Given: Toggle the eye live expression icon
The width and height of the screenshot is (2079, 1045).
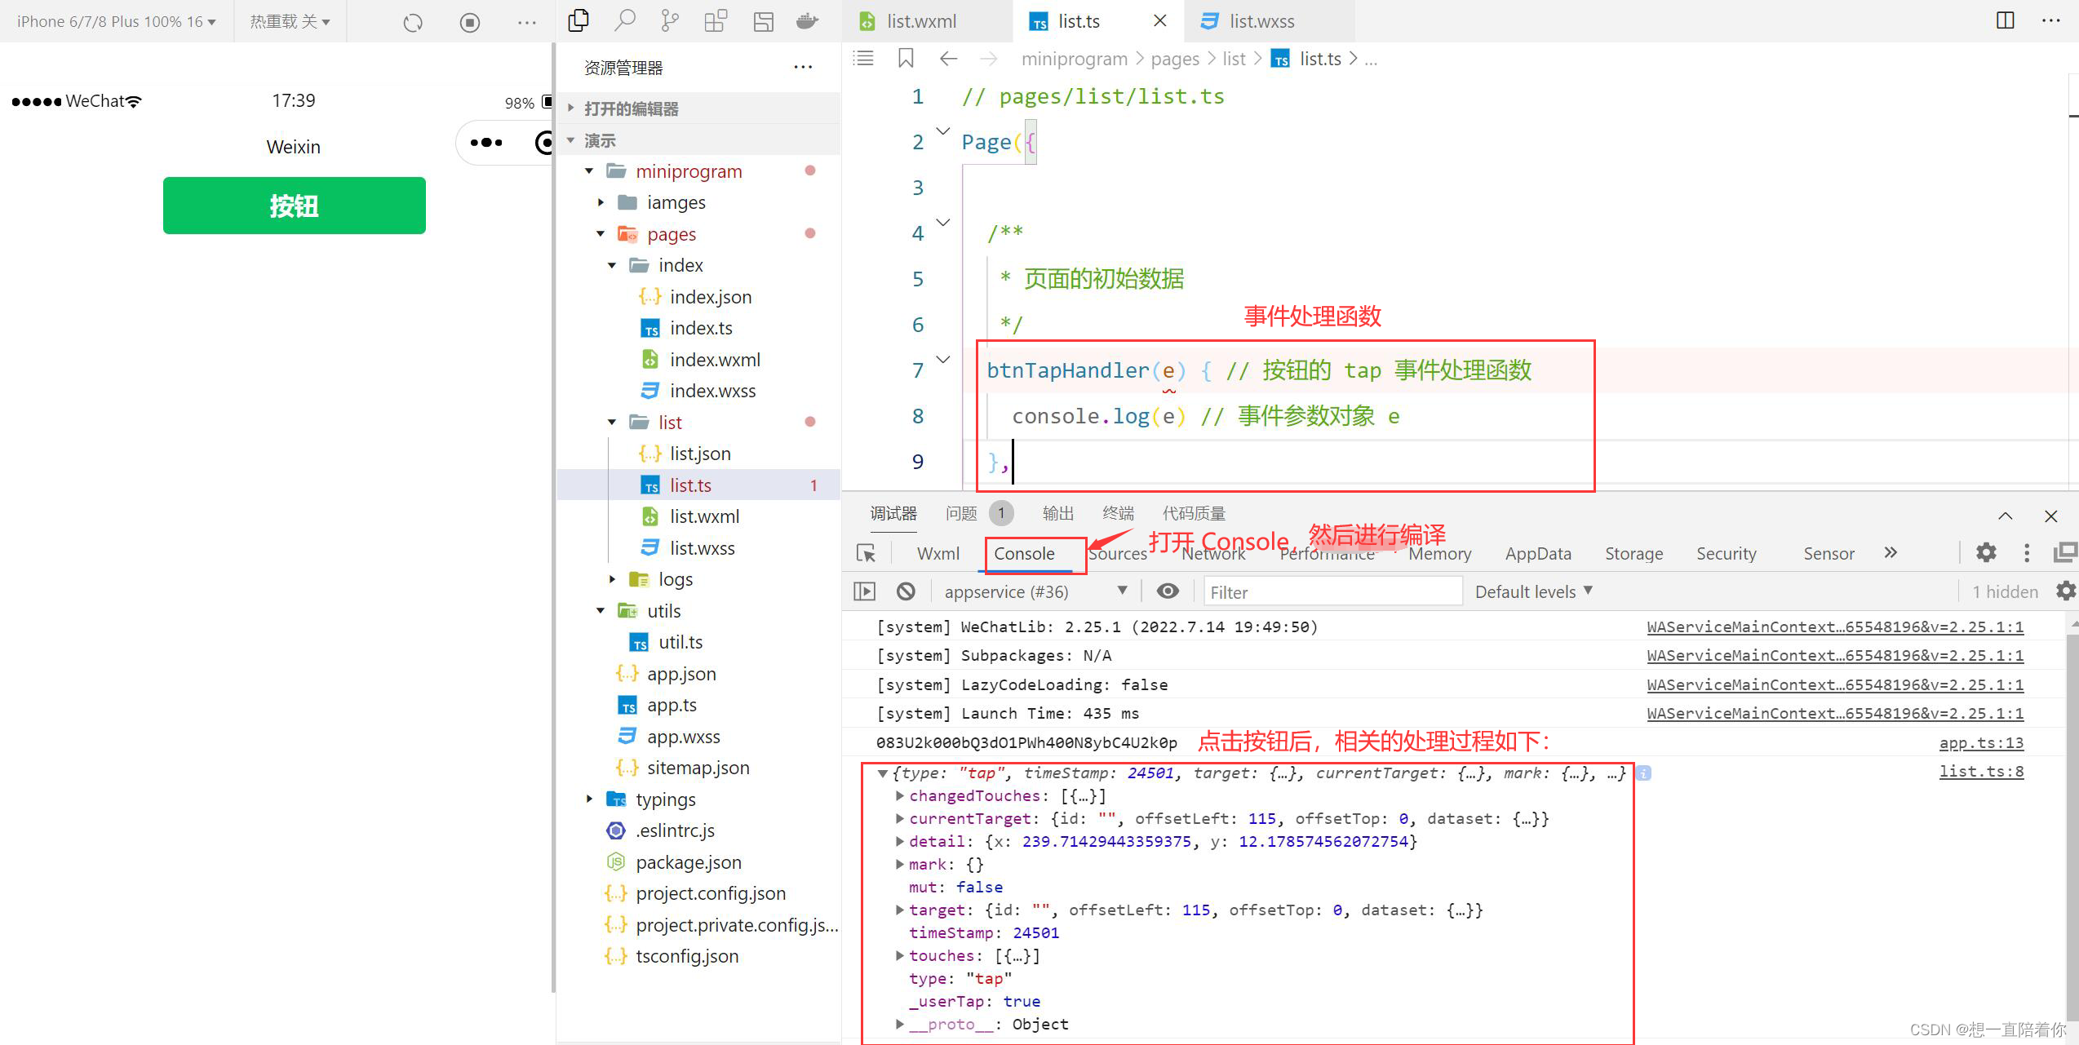Looking at the screenshot, I should point(1168,591).
